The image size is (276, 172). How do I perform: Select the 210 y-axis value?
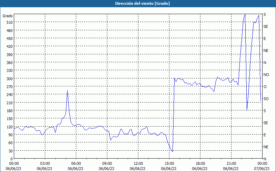tap(10, 103)
